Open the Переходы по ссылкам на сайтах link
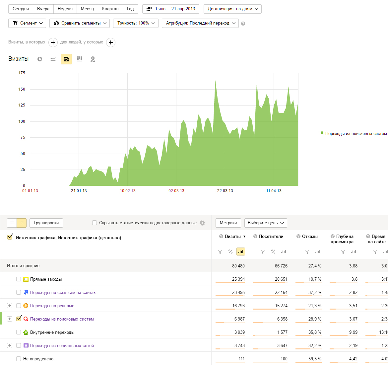 pyautogui.click(x=63, y=292)
